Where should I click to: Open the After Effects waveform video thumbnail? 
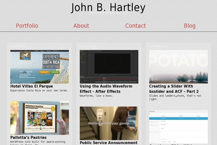click(109, 67)
